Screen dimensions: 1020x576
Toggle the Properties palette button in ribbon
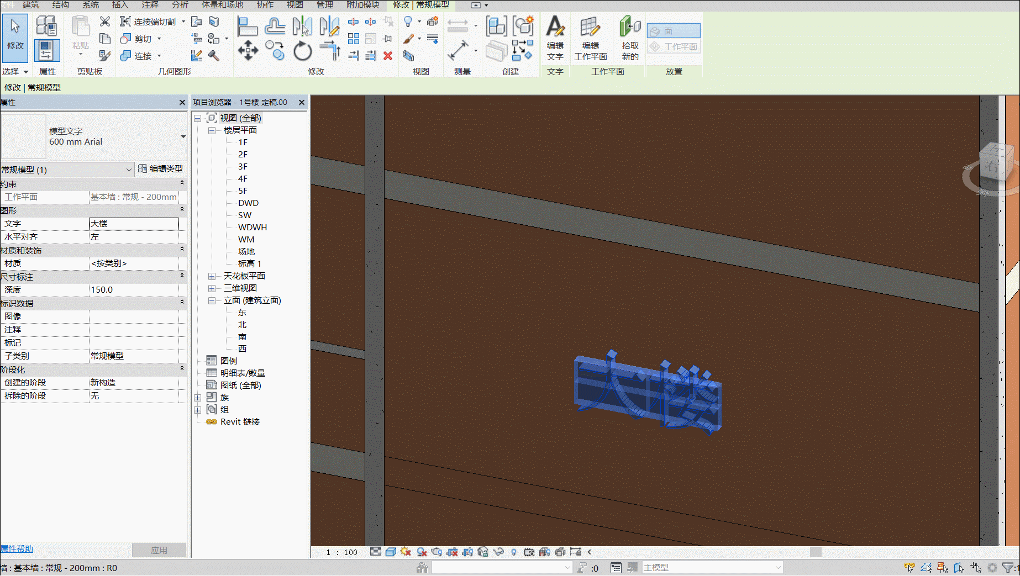click(46, 50)
